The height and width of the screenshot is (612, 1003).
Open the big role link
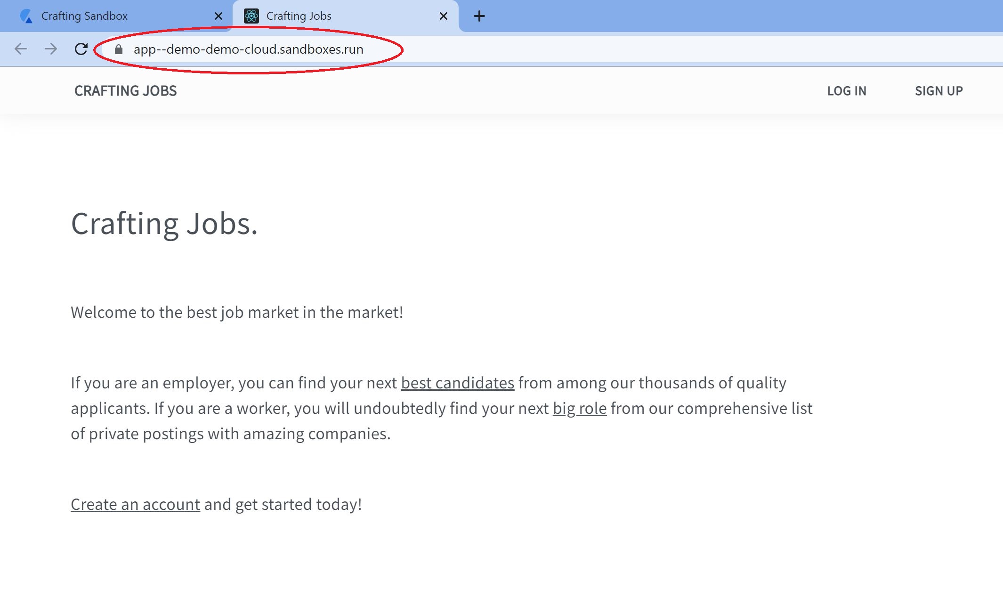[x=579, y=408]
